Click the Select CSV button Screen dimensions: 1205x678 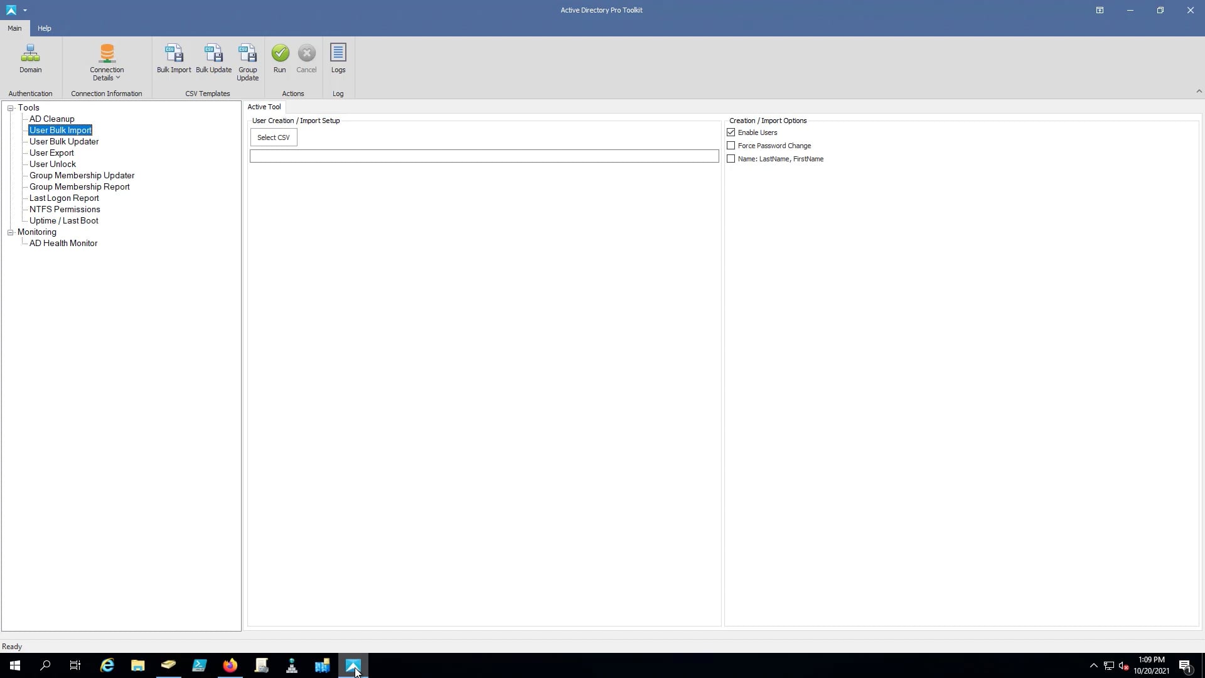274,137
